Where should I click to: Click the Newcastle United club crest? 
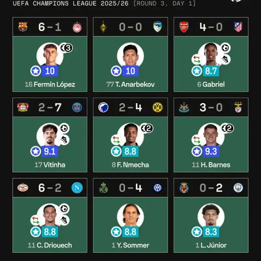(184, 107)
